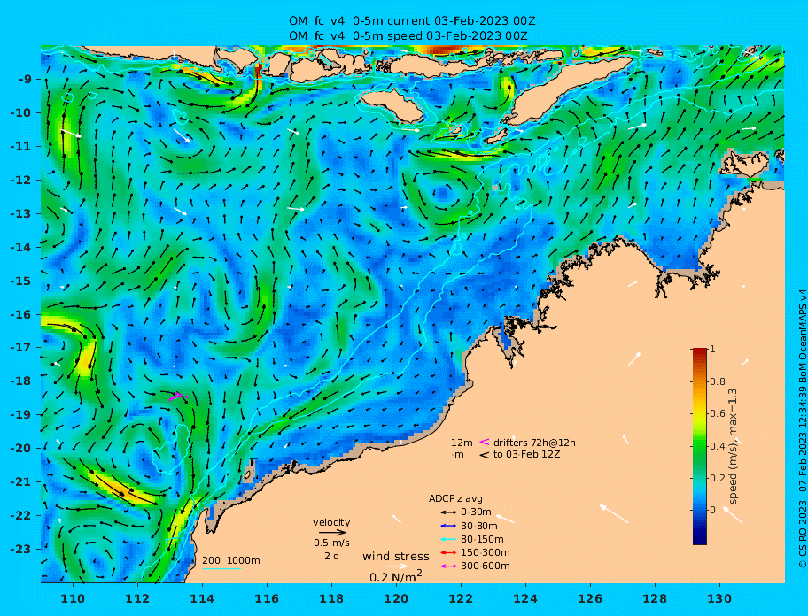The image size is (808, 616).
Task: Click the speed colorbar gradient
Action: (700, 446)
